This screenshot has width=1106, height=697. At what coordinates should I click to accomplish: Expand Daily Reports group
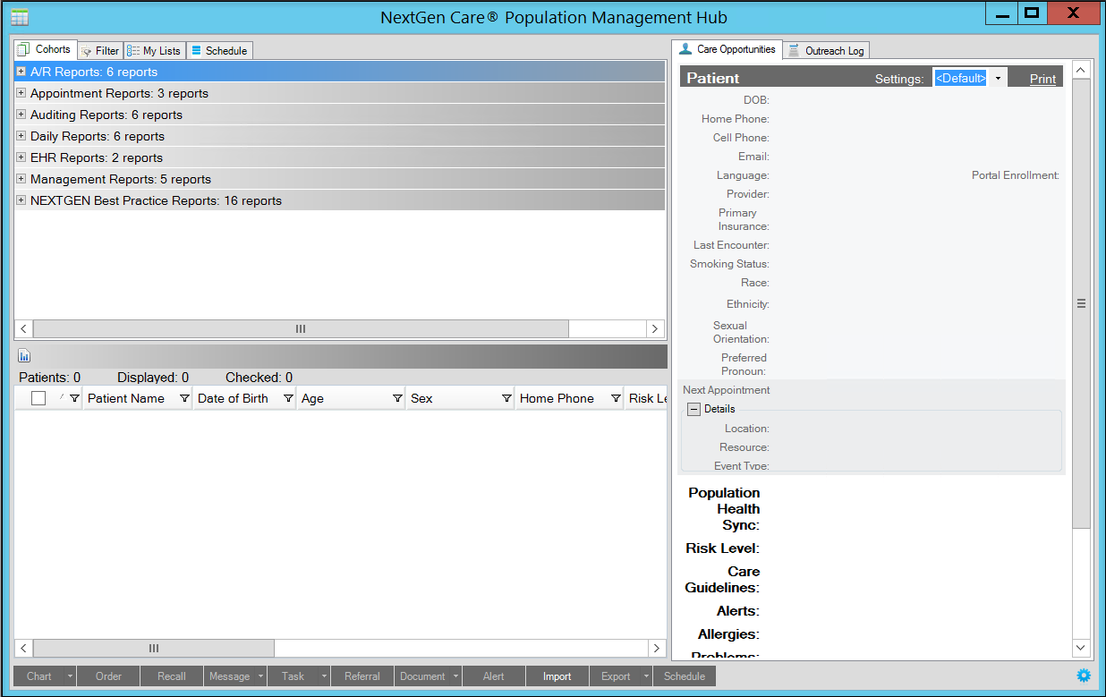pyautogui.click(x=21, y=136)
